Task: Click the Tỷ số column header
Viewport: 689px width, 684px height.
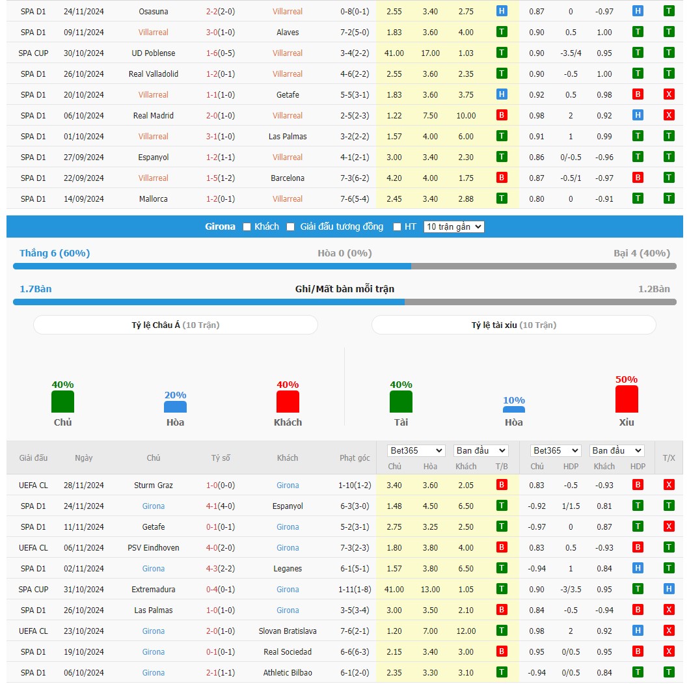Action: click(x=221, y=458)
